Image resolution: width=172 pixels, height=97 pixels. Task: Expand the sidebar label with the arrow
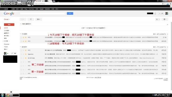click(3, 41)
